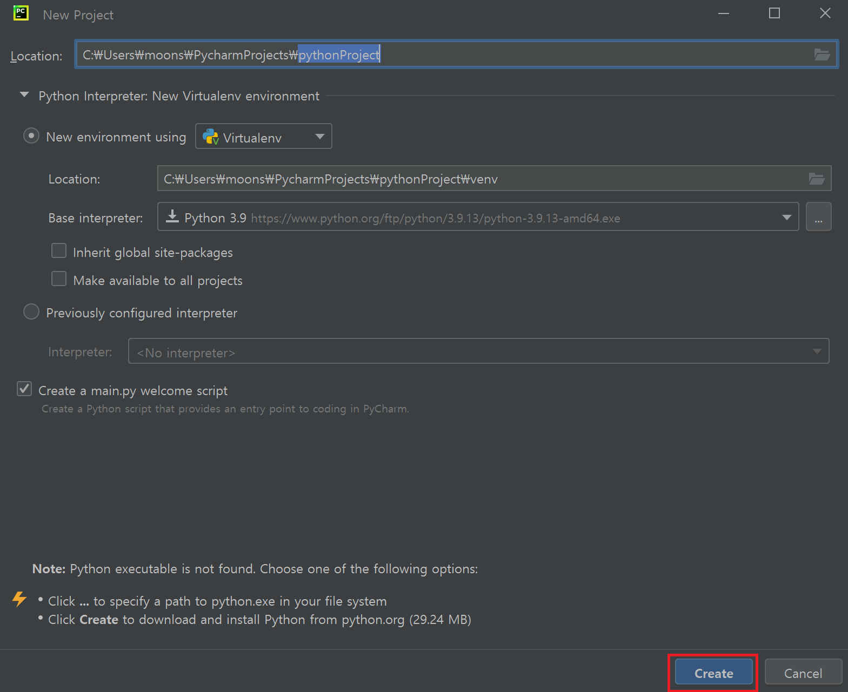848x692 pixels.
Task: Browse folder for virtualenv Location field
Action: coord(817,179)
